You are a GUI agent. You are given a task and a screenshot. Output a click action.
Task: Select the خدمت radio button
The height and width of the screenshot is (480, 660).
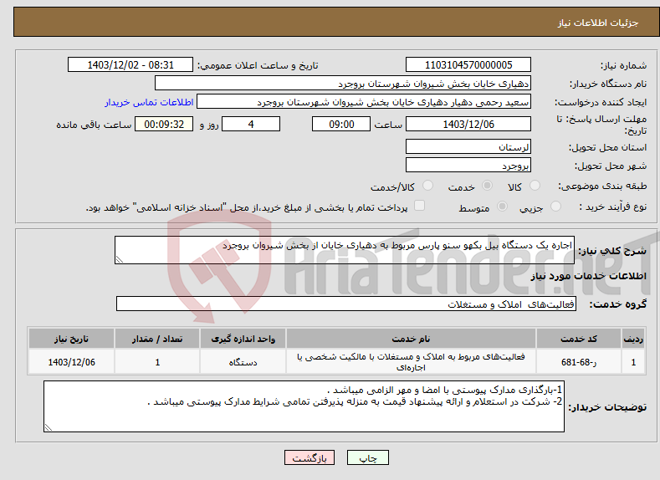[x=487, y=186]
